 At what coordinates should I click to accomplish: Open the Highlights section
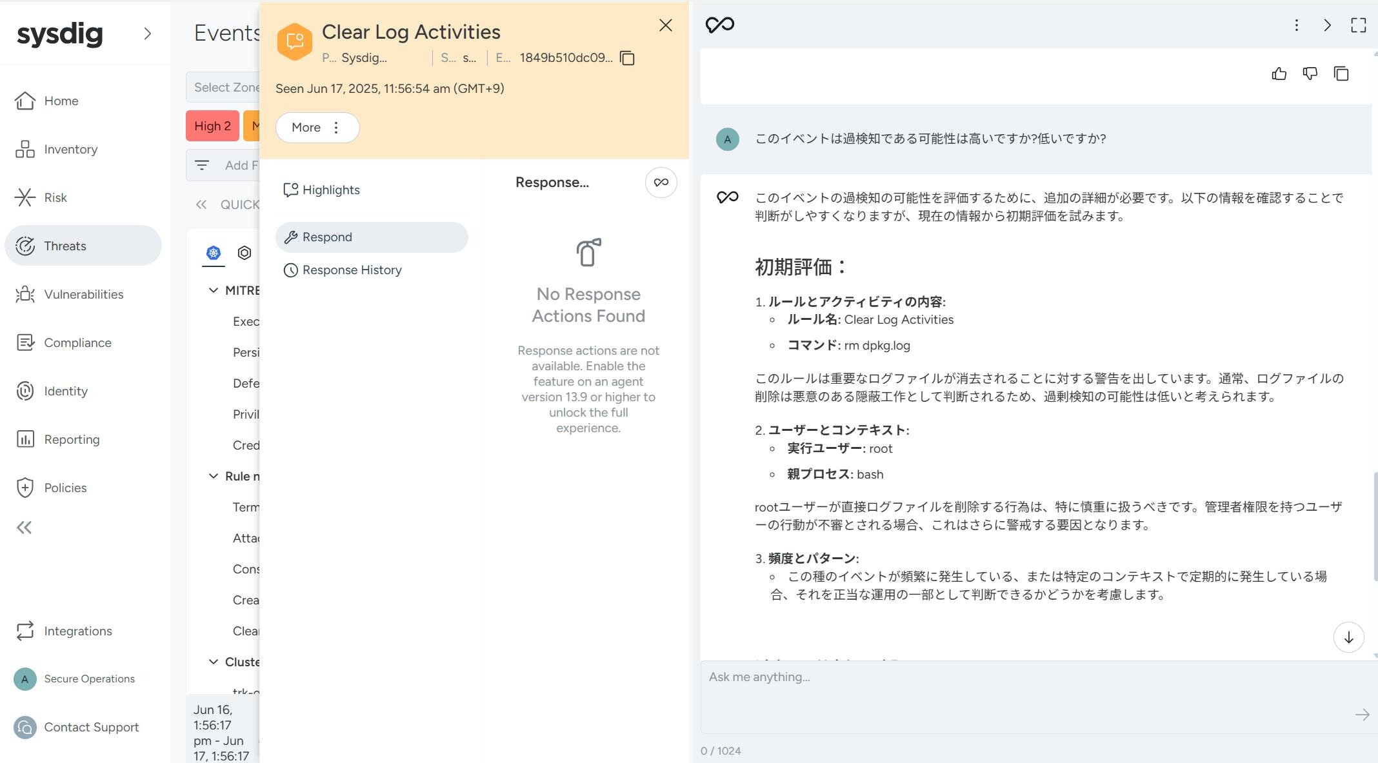pos(331,190)
